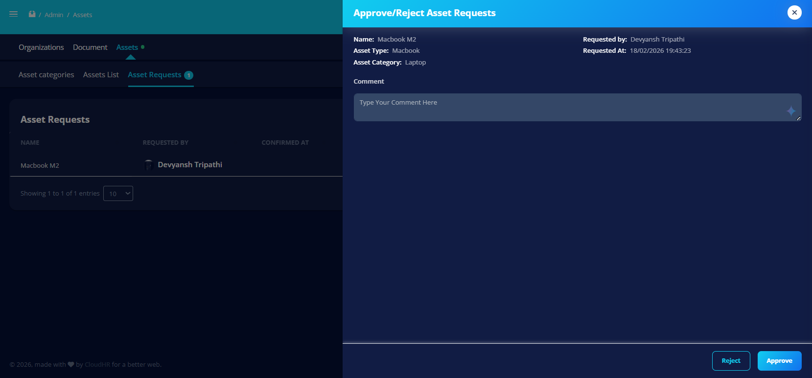
Task: Select the Asset Requests sub-tab
Action: tap(155, 75)
